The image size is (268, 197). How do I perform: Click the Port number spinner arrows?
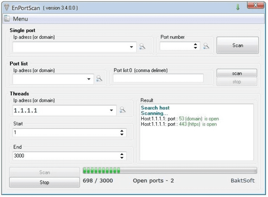[195, 46]
